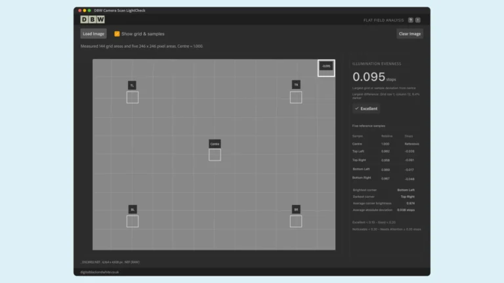Click the window title DBW Camera Scan LightCheck
The width and height of the screenshot is (504, 283).
[119, 10]
